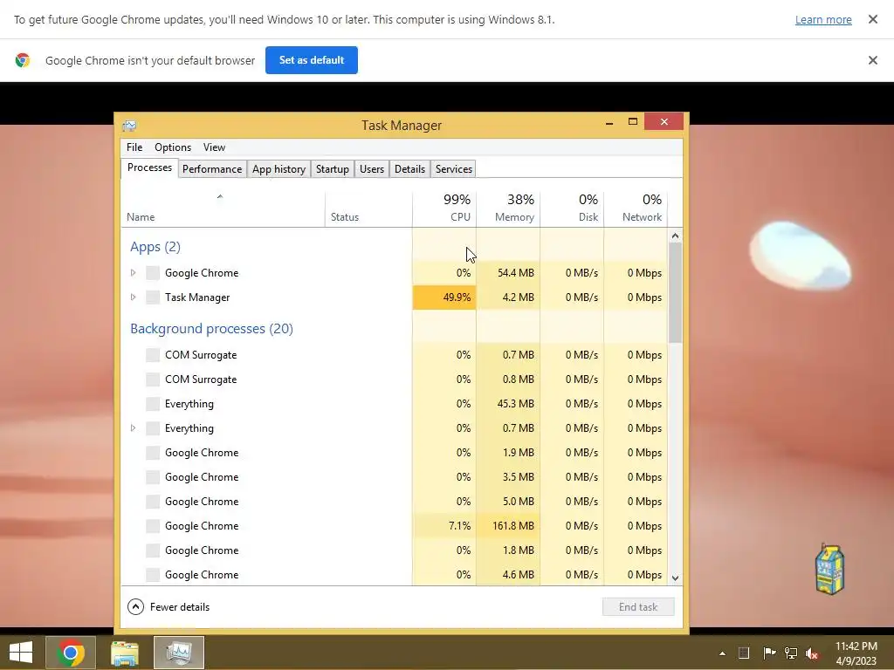Collapse to Fewer details
The height and width of the screenshot is (670, 894).
coord(168,607)
